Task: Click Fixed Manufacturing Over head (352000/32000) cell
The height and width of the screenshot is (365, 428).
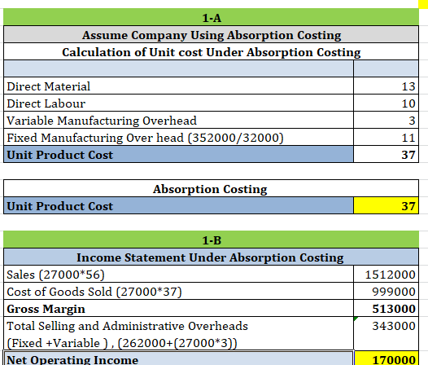Action: (178, 137)
